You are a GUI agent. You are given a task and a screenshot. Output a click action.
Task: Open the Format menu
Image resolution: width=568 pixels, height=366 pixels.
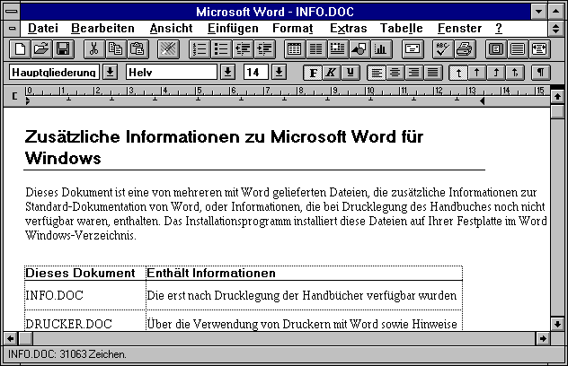click(x=293, y=28)
